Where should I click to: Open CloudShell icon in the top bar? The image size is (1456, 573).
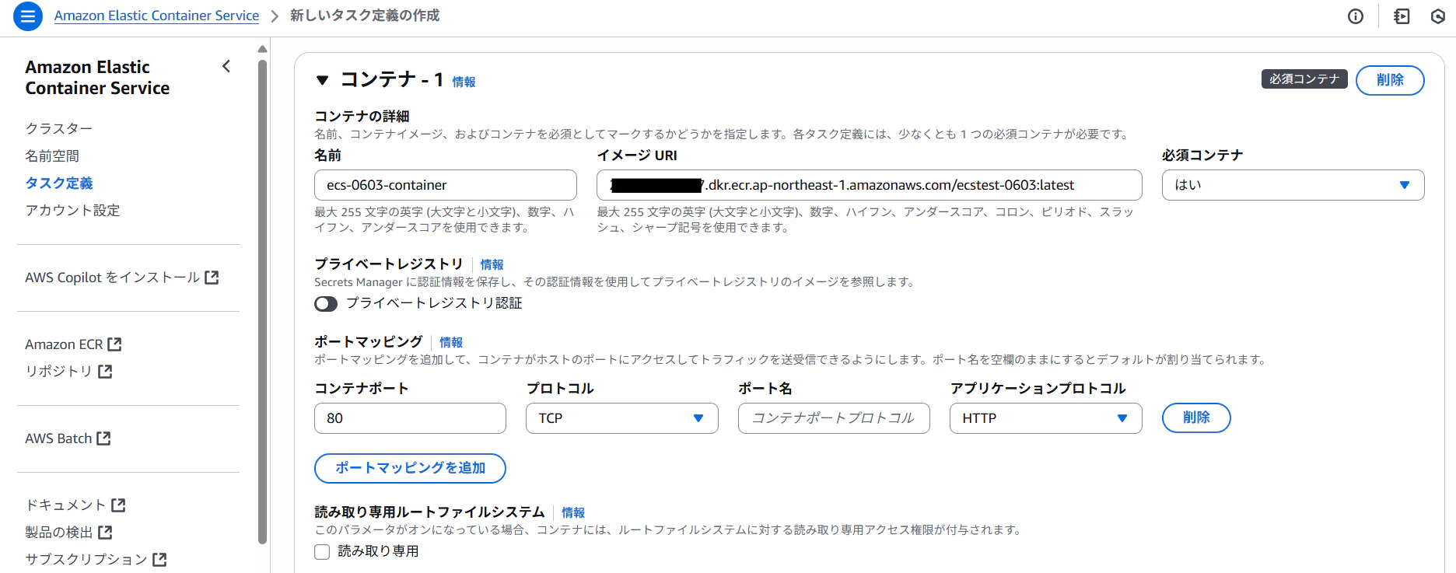pyautogui.click(x=1402, y=16)
